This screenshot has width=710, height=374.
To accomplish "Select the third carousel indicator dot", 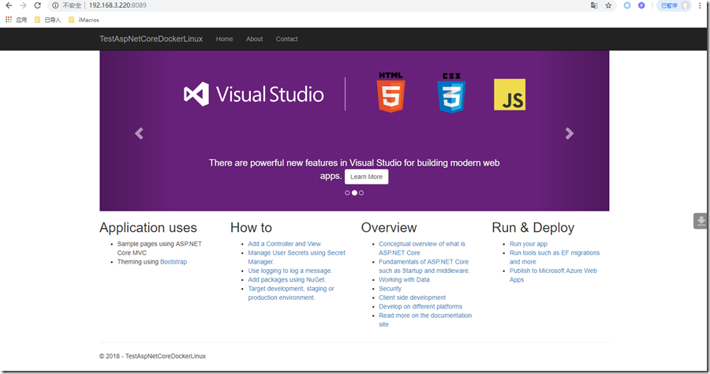I will tap(361, 193).
